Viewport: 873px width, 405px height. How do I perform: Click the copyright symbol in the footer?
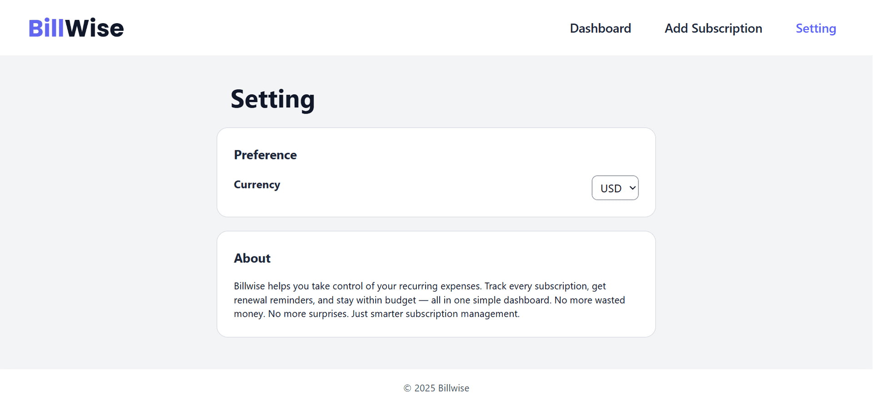click(407, 388)
